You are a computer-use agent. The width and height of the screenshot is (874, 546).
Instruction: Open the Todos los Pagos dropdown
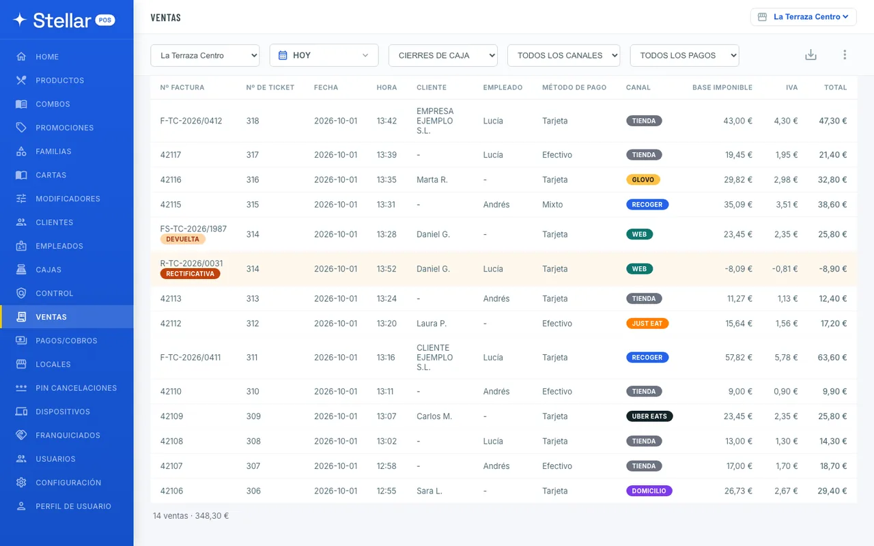click(x=684, y=55)
